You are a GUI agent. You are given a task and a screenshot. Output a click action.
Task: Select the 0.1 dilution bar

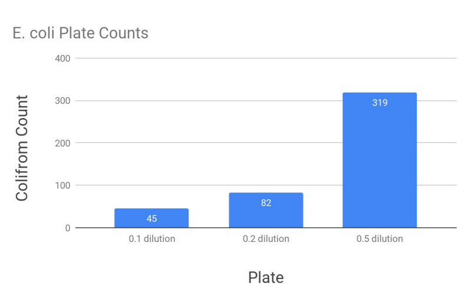[x=151, y=218]
